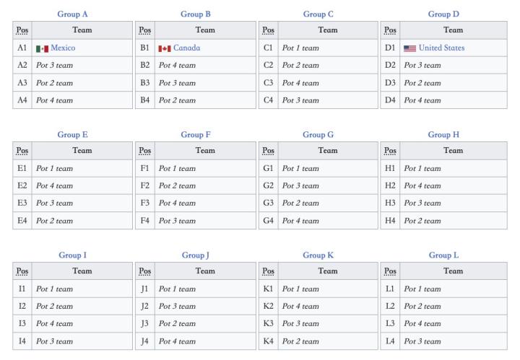Click the Group I heading link
Viewport: 520px width, 360px height.
pyautogui.click(x=72, y=255)
